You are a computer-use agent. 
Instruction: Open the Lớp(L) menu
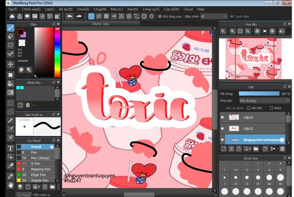[x=50, y=9]
